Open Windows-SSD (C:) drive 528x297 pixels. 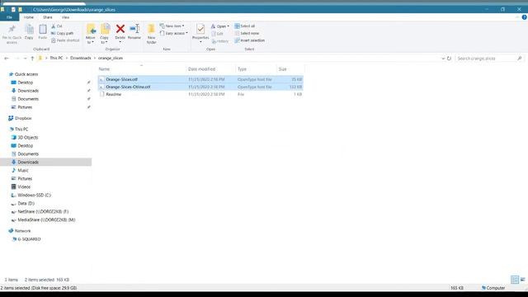[x=34, y=195]
